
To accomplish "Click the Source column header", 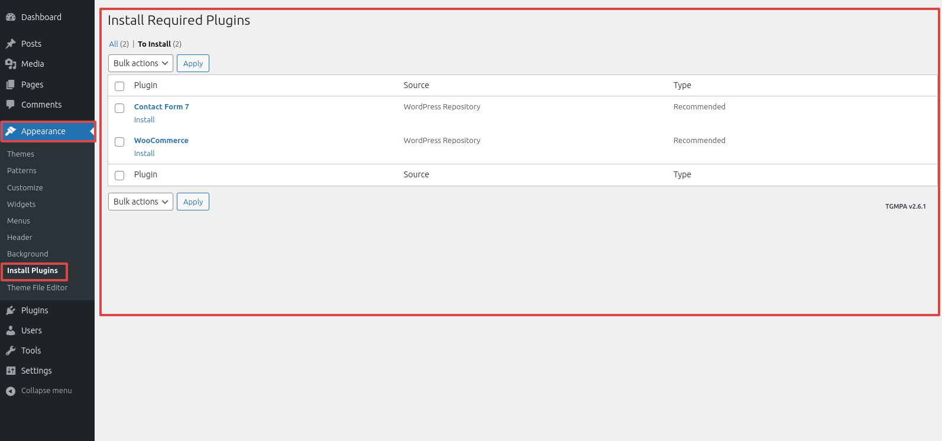I will (x=416, y=85).
